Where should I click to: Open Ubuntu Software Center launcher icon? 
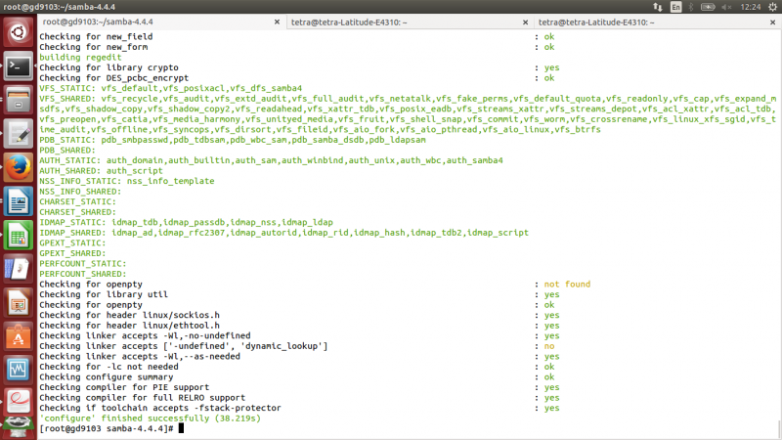pyautogui.click(x=19, y=336)
